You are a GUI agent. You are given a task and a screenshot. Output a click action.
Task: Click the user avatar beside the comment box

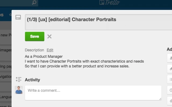coord(19,90)
